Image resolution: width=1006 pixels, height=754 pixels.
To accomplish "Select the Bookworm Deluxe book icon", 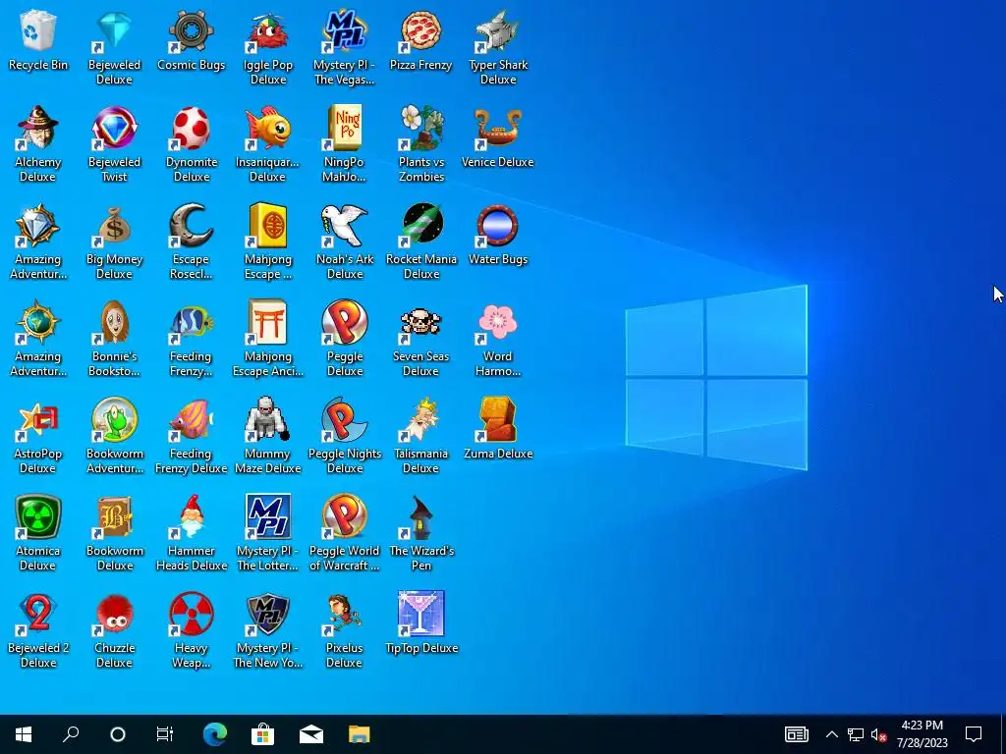I will coord(114,516).
